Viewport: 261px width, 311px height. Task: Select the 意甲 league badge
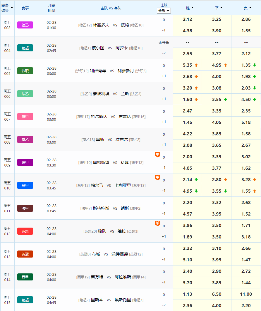(25, 185)
